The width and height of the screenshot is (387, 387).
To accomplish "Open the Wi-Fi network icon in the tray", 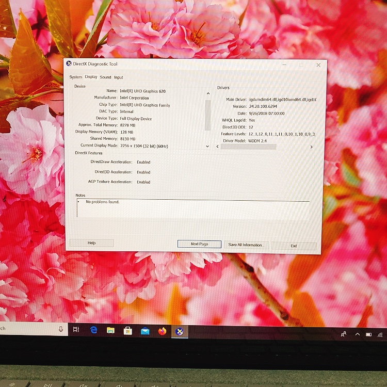I will coord(380,335).
